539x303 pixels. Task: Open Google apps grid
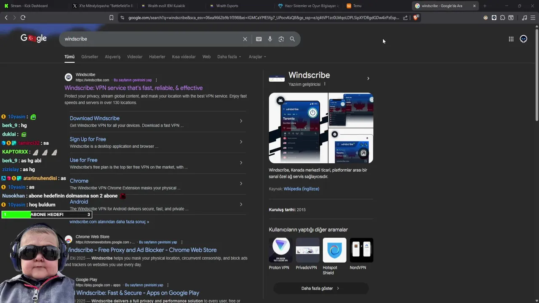pos(511,39)
